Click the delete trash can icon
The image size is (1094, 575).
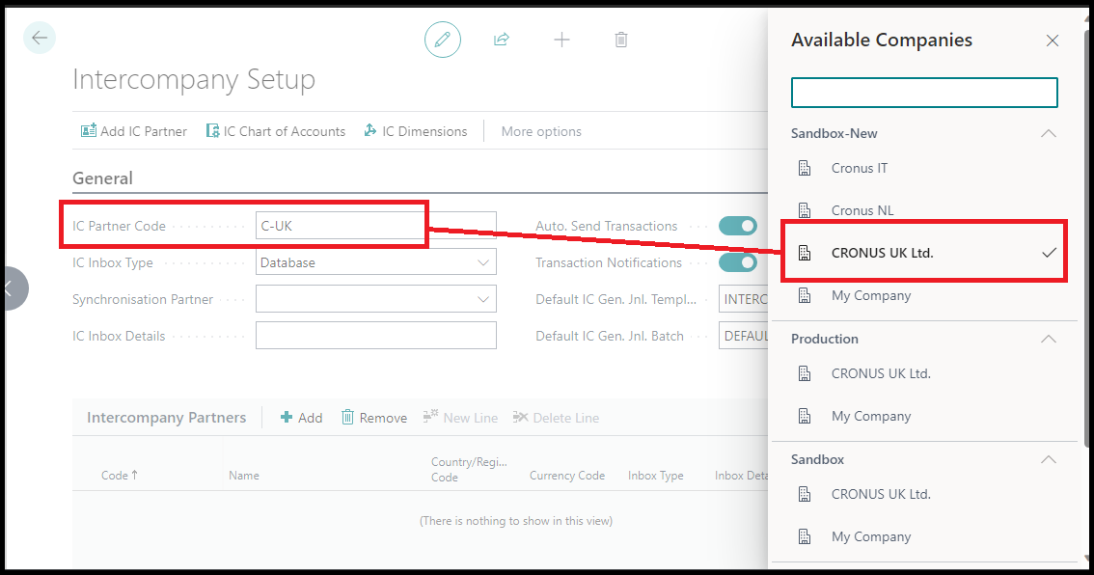coord(621,40)
